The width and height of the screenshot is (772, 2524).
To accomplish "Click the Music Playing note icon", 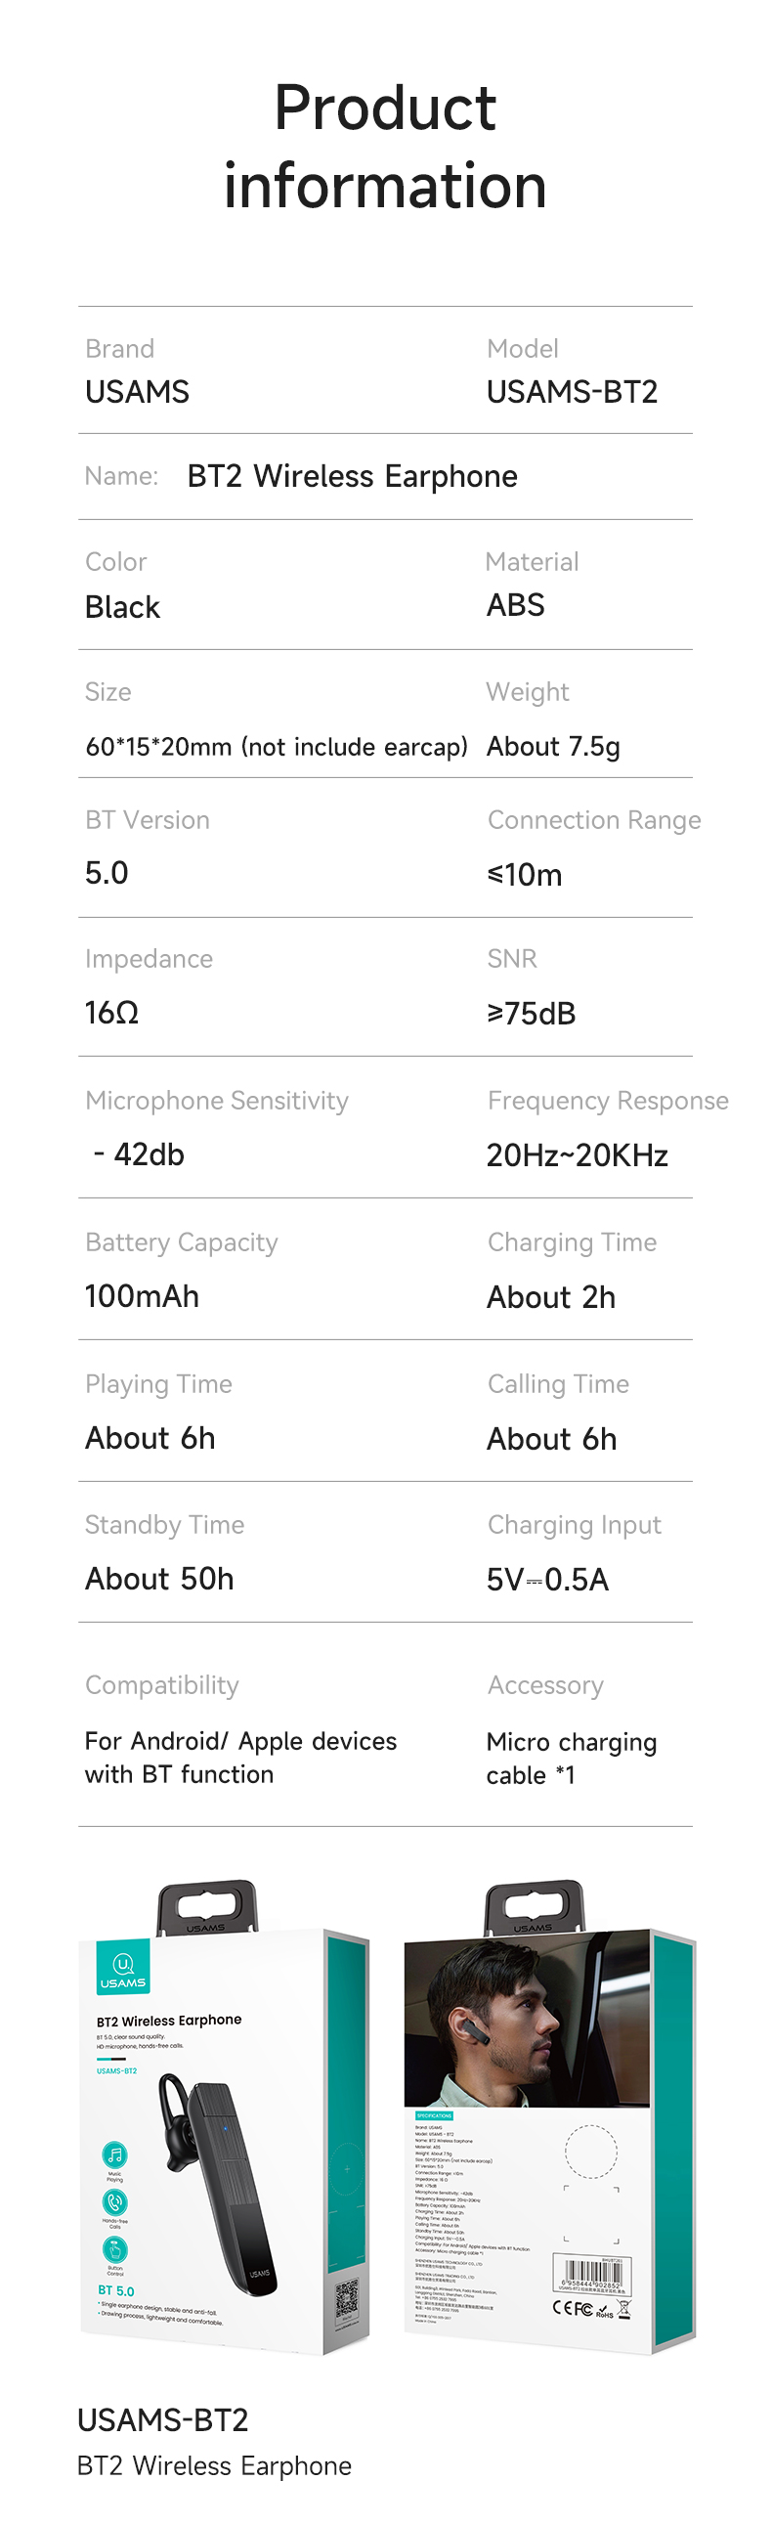I will coord(114,2154).
